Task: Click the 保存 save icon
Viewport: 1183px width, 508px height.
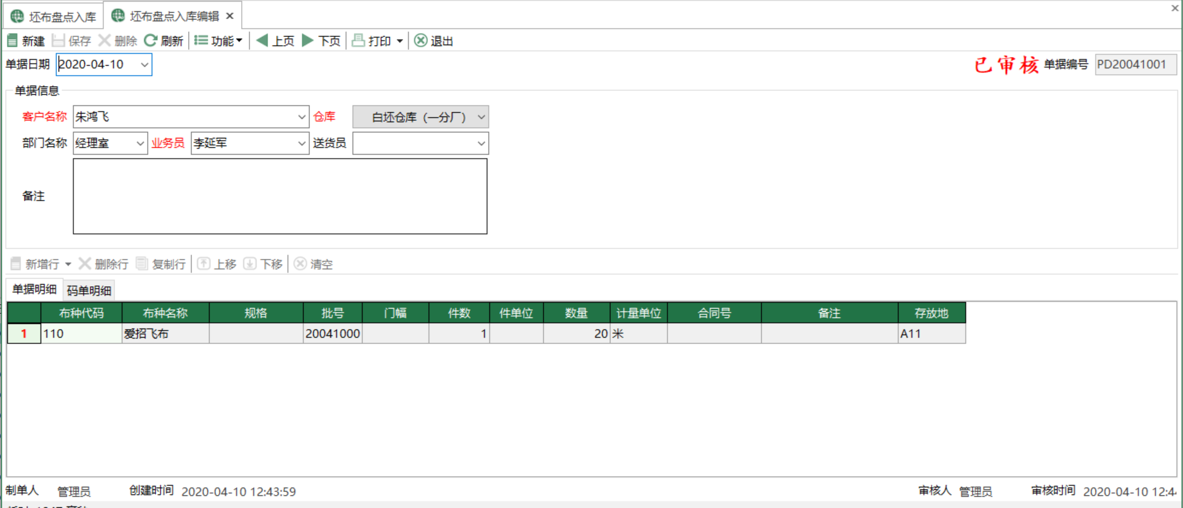Action: [58, 40]
